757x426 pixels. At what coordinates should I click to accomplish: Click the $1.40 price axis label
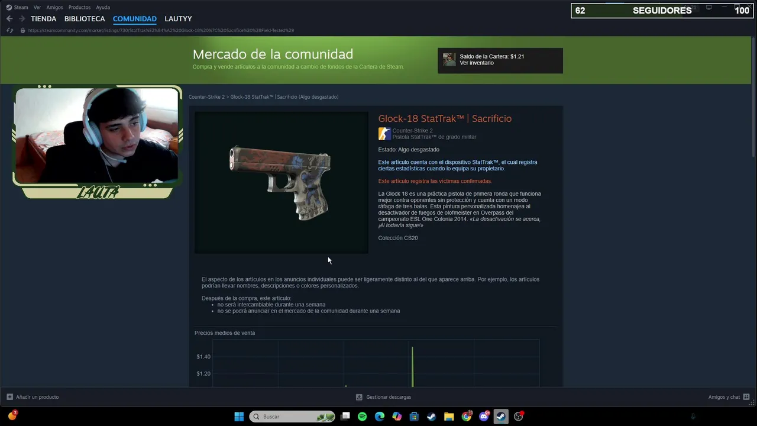pyautogui.click(x=203, y=356)
